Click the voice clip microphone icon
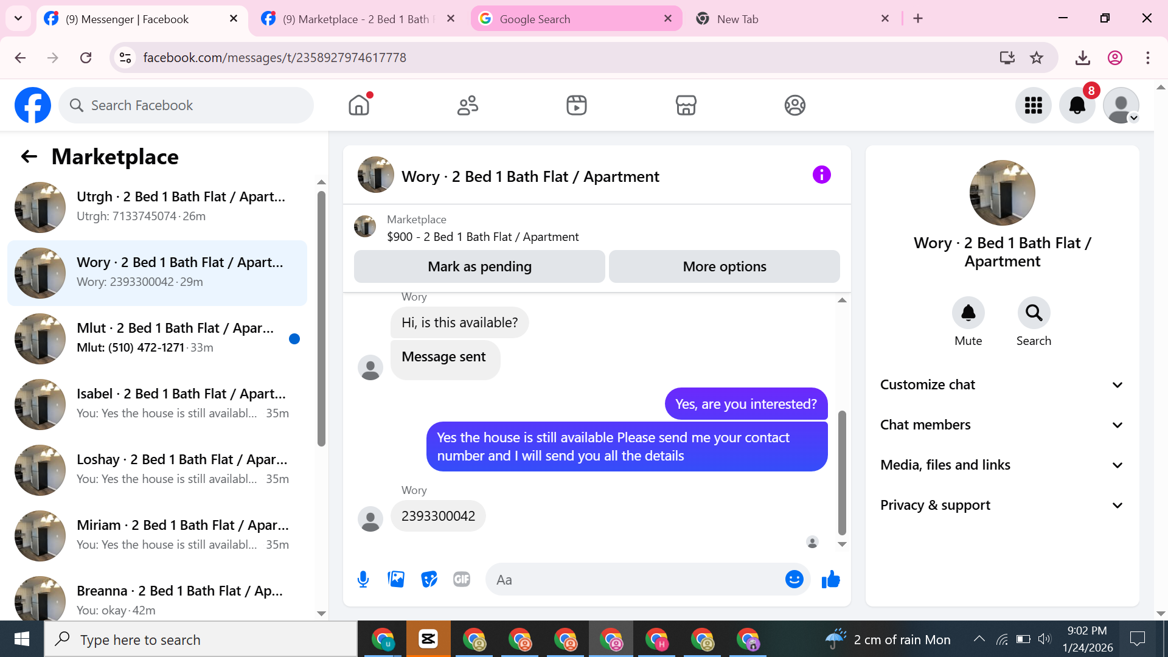This screenshot has height=657, width=1168. (x=363, y=579)
